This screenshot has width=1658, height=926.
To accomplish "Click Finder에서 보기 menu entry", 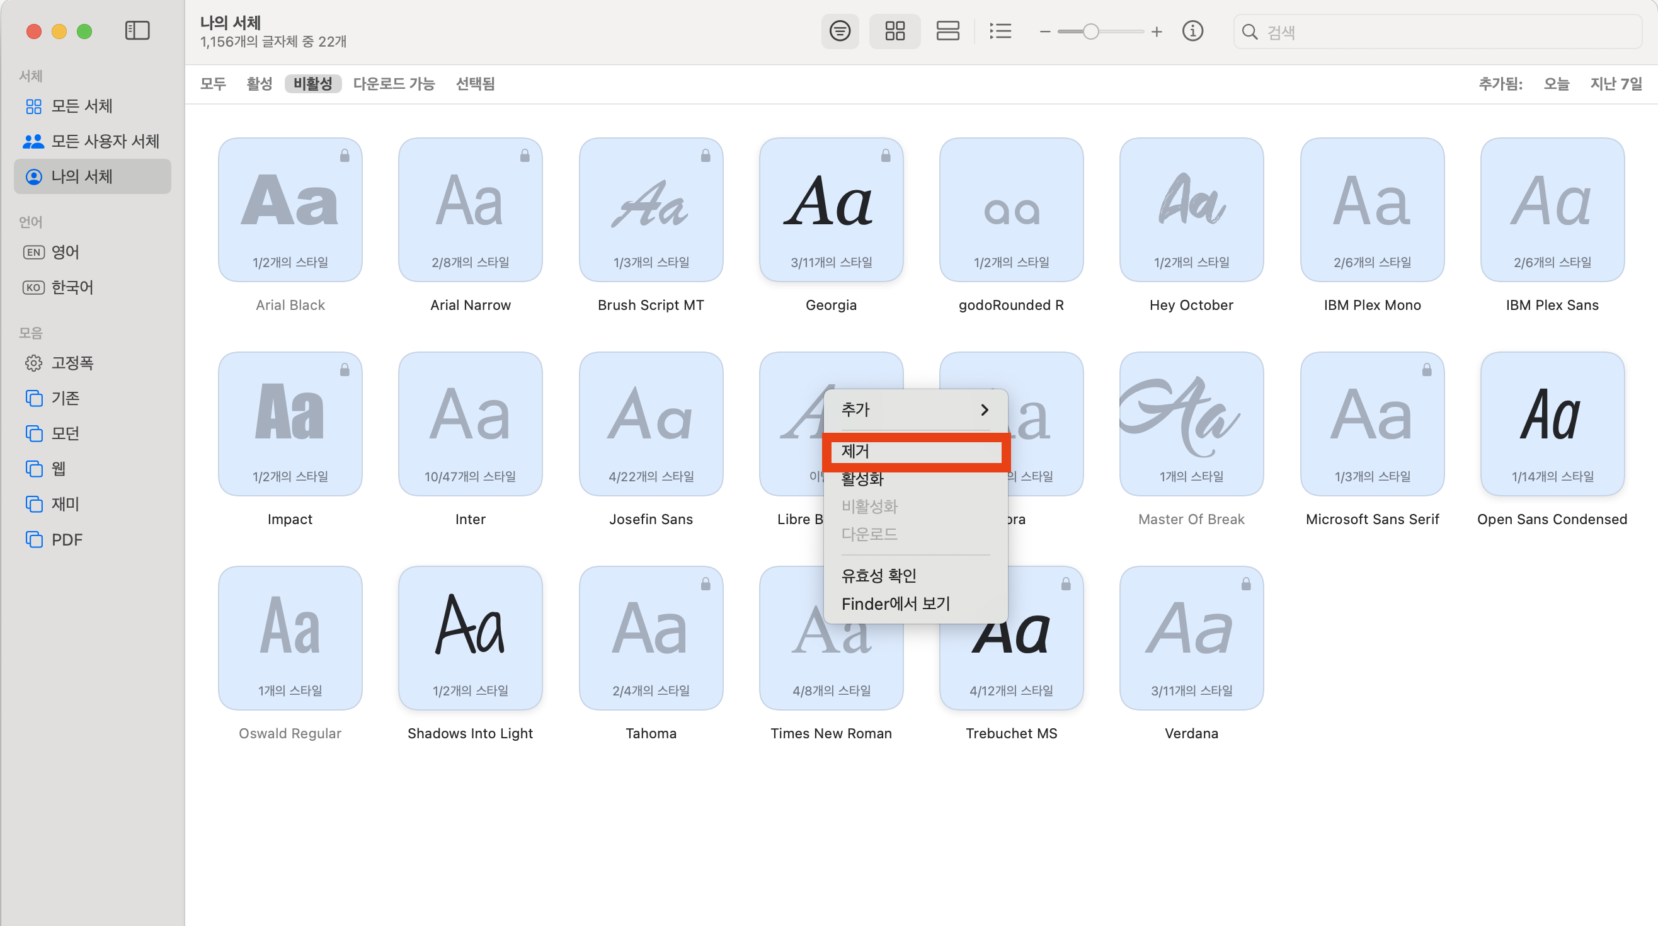I will point(895,603).
